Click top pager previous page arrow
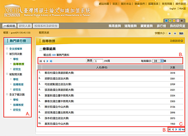The width and height of the screenshot is (188, 136). tap(44, 61)
